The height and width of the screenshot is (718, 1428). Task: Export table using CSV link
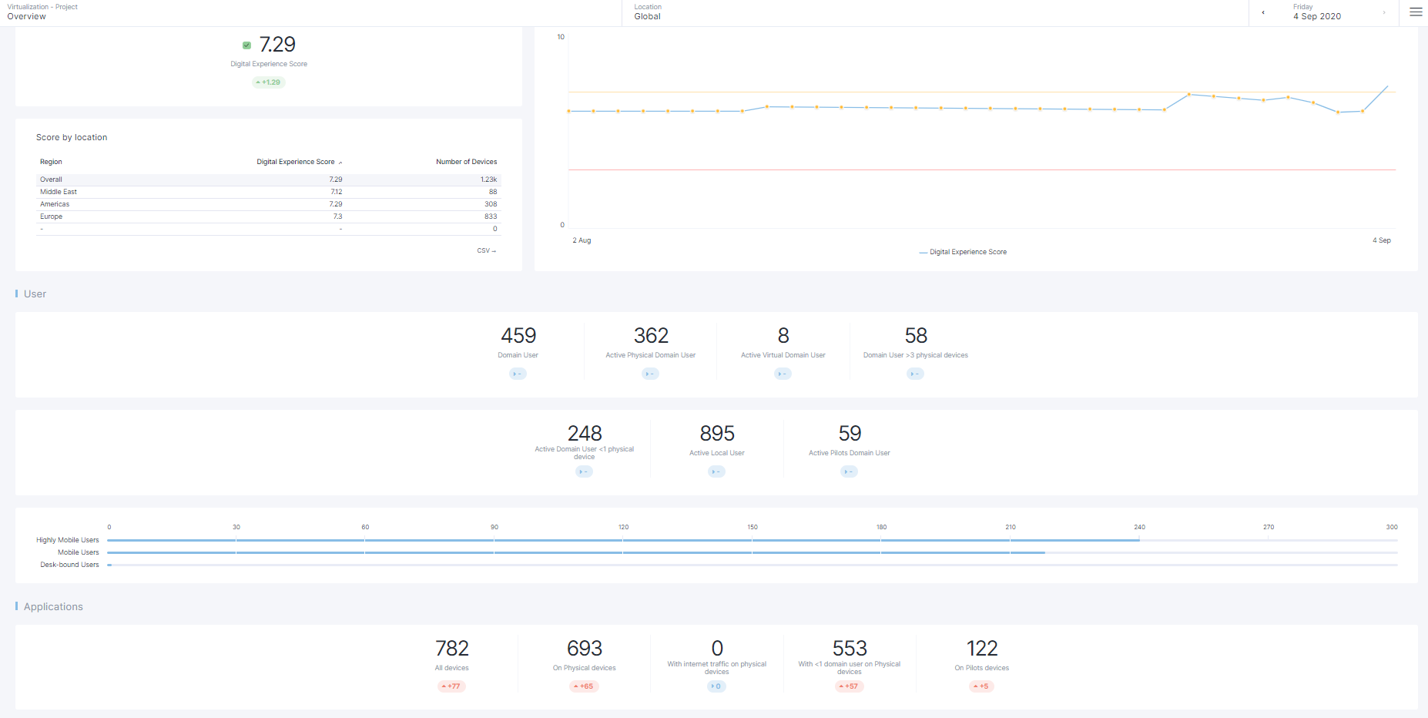click(x=486, y=250)
